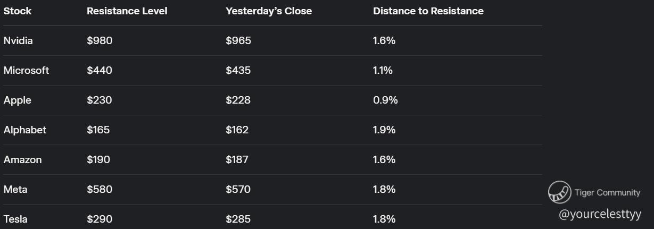Click Alphabet's $165 resistance level value
Viewport: 654px width, 229px height.
pos(98,130)
